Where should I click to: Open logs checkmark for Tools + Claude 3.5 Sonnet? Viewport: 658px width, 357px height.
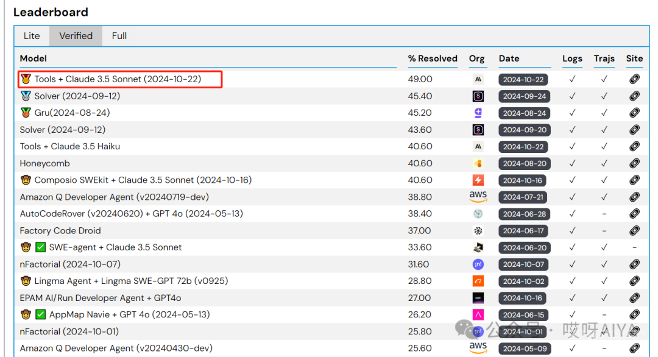click(x=572, y=79)
